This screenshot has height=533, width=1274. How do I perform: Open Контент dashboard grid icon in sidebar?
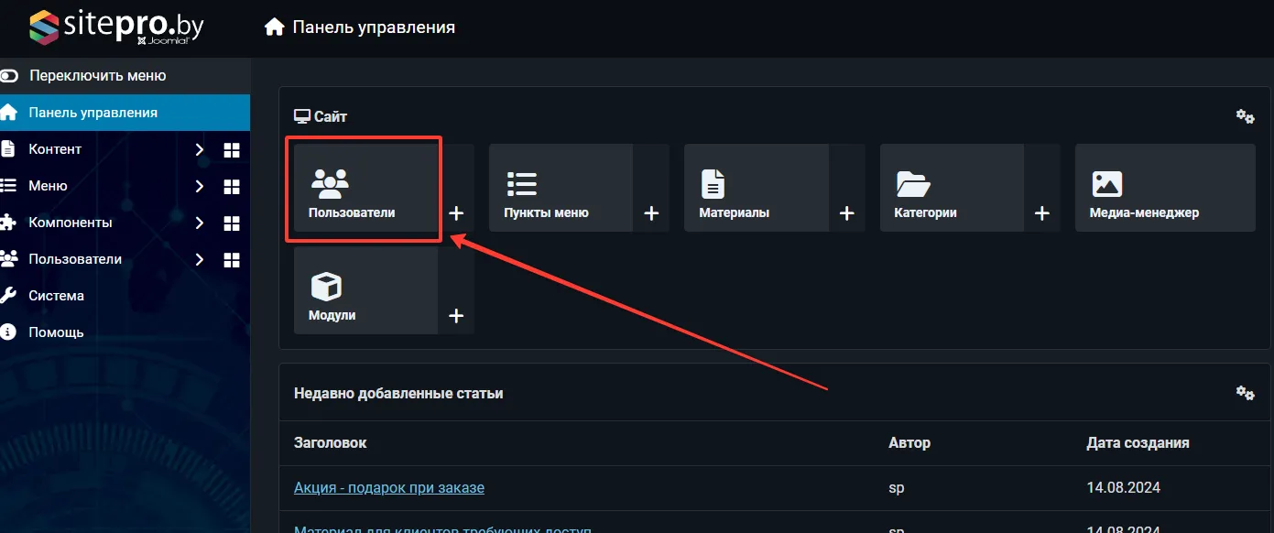[231, 149]
